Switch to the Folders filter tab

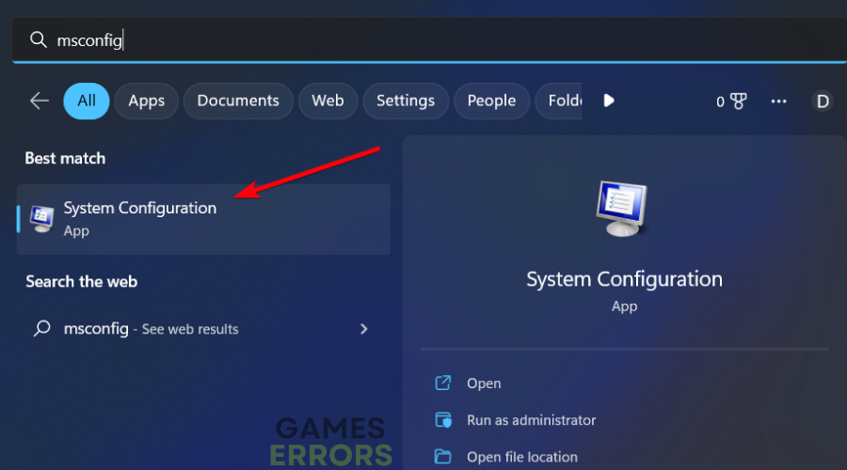[558, 101]
